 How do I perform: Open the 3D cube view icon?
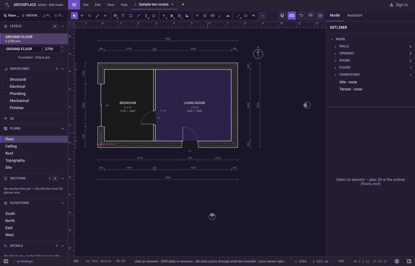[311, 15]
